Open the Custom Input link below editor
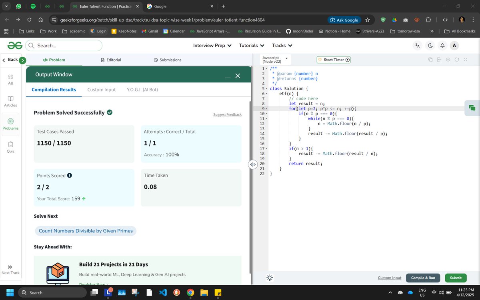Viewport: 480px width, 300px height. click(x=390, y=278)
